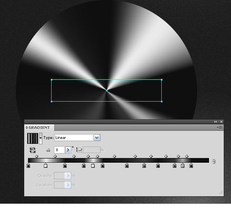Click the angle value field showing 0
231x212 pixels.
[59, 150]
